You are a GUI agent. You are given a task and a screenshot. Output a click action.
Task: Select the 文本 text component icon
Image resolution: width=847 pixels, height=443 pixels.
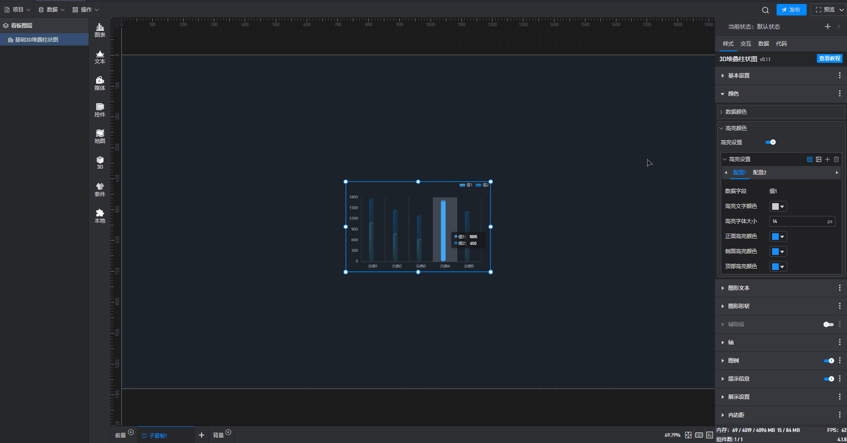click(100, 57)
